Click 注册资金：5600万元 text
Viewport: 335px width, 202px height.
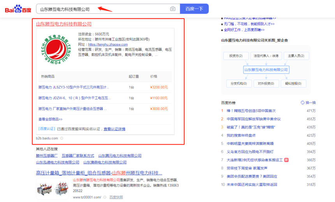[x=93, y=34]
